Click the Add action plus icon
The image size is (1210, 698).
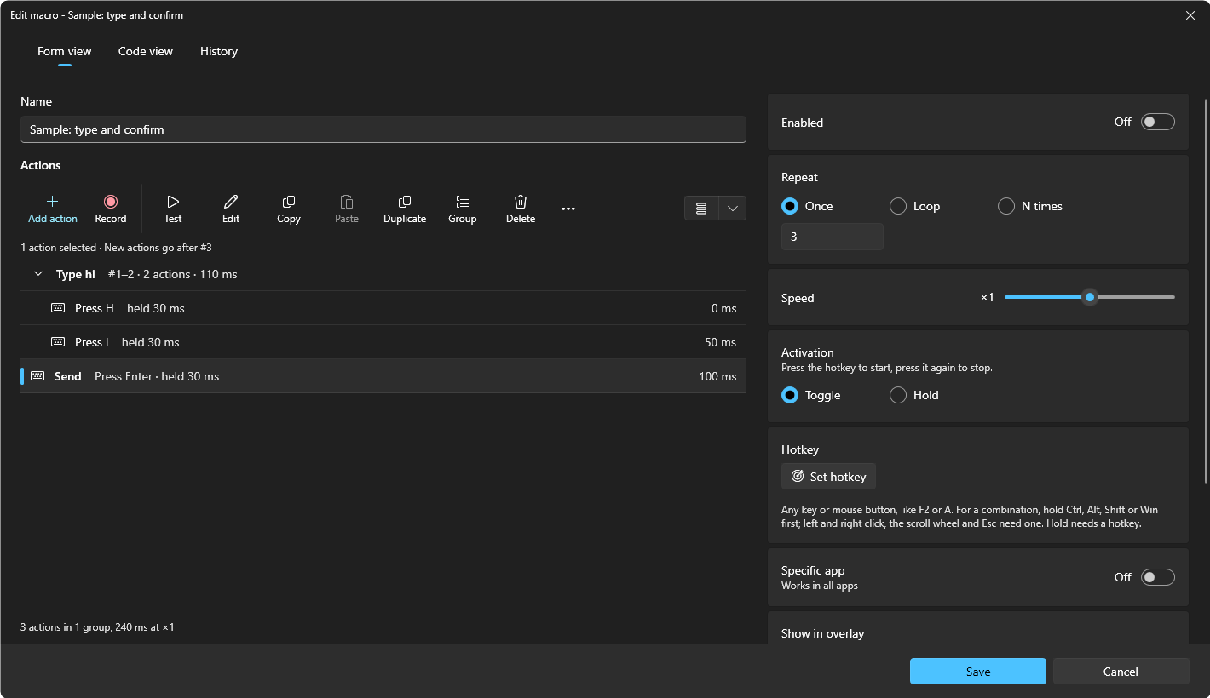click(52, 202)
